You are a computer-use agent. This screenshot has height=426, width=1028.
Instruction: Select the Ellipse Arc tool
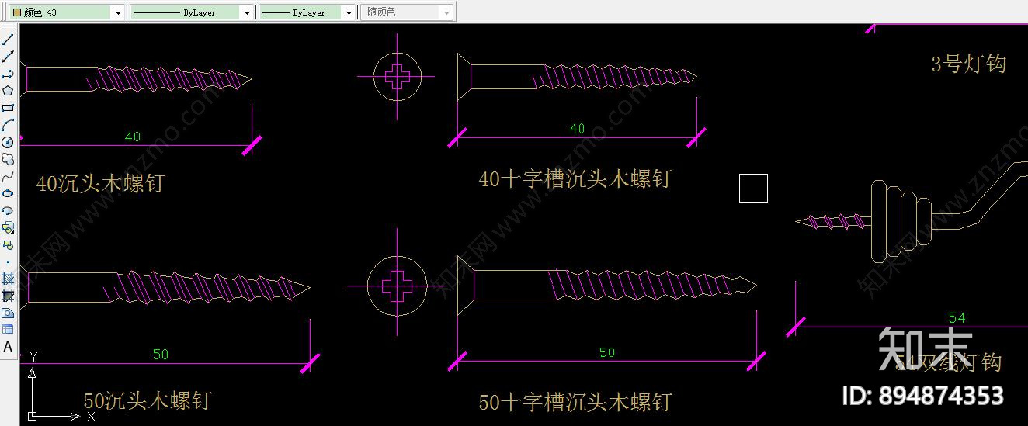pos(8,210)
